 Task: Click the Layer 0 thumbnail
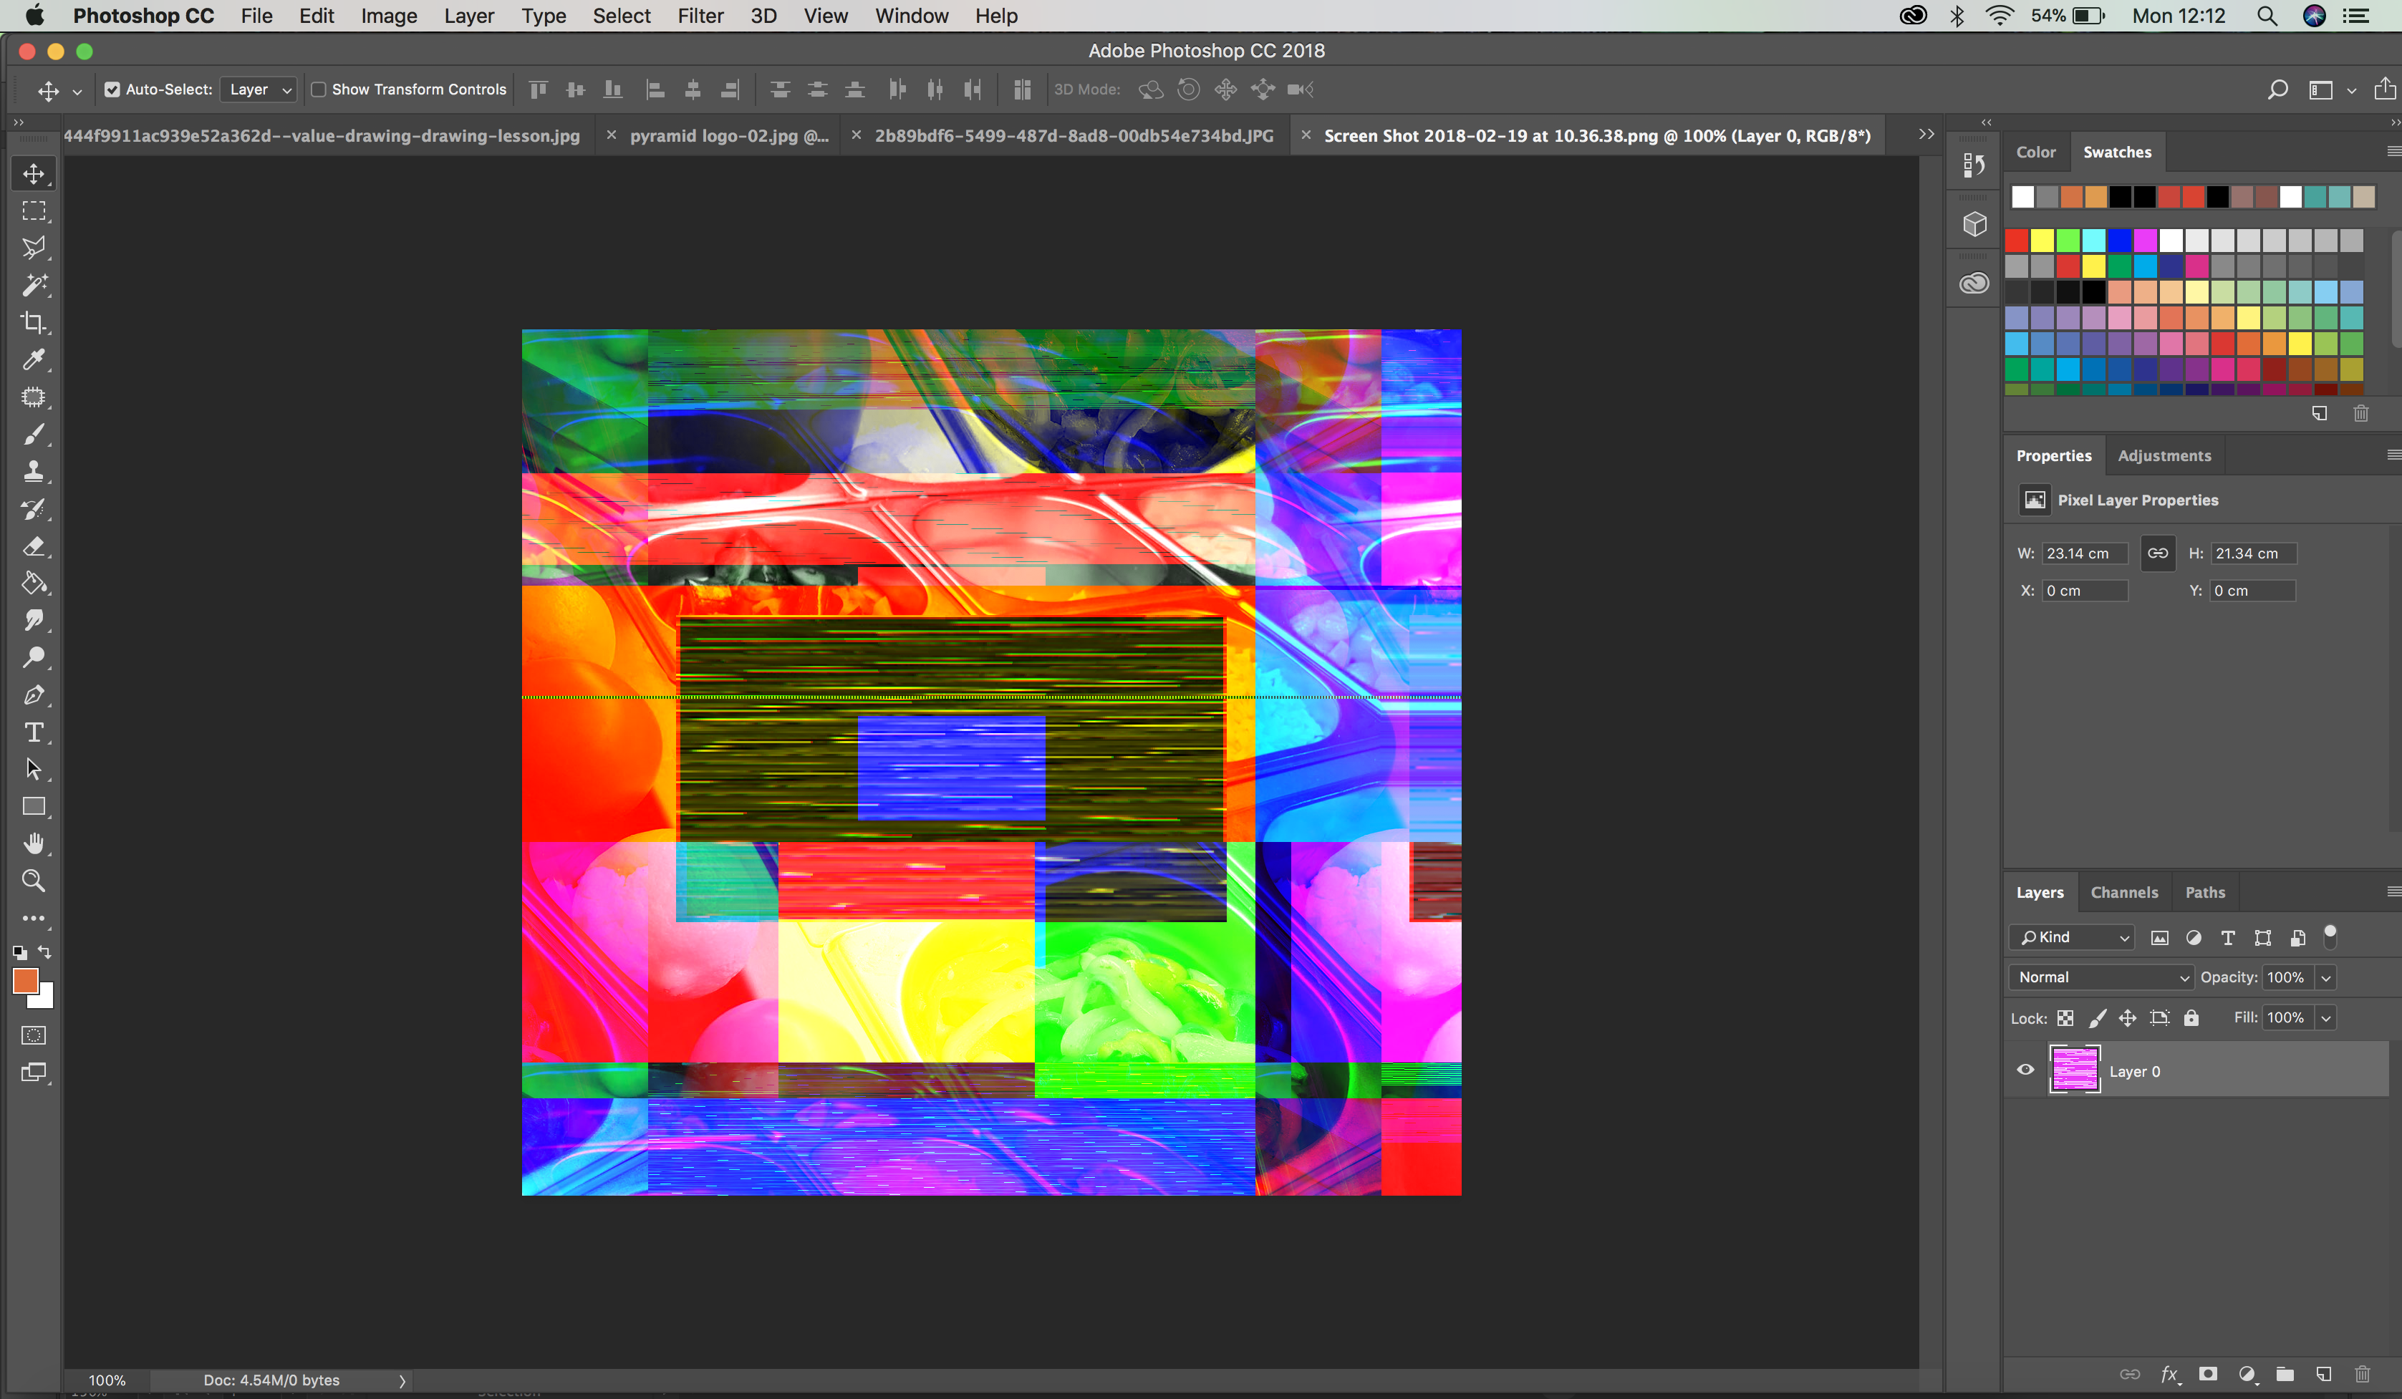tap(2075, 1069)
